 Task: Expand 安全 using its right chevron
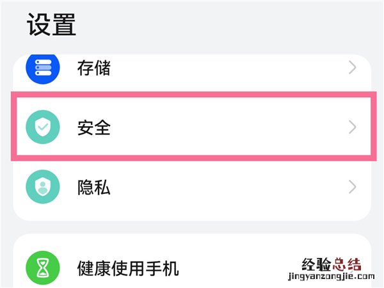pos(352,127)
